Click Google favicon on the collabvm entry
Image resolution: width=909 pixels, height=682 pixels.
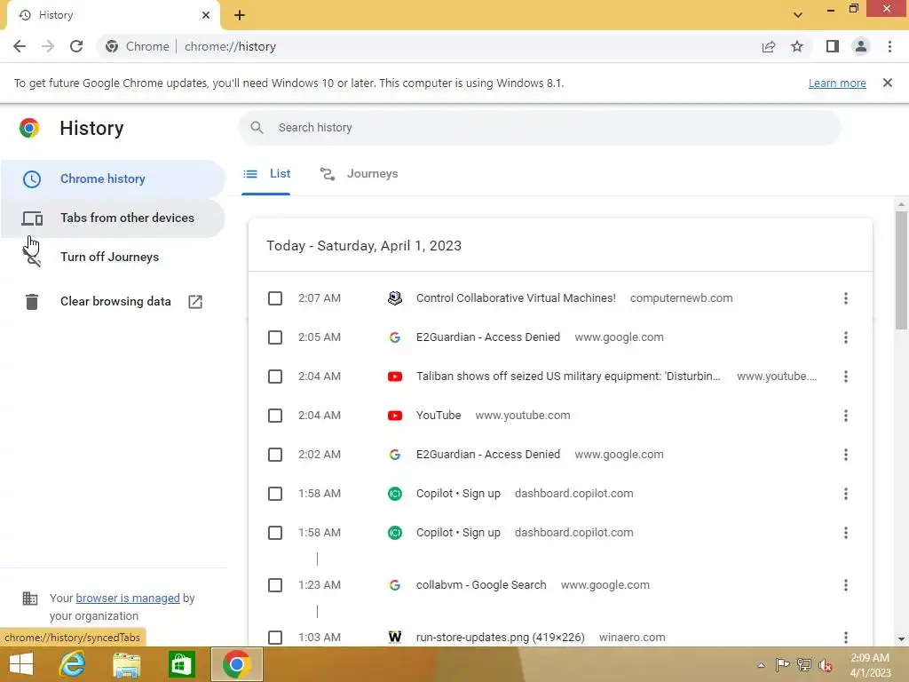[x=395, y=585]
